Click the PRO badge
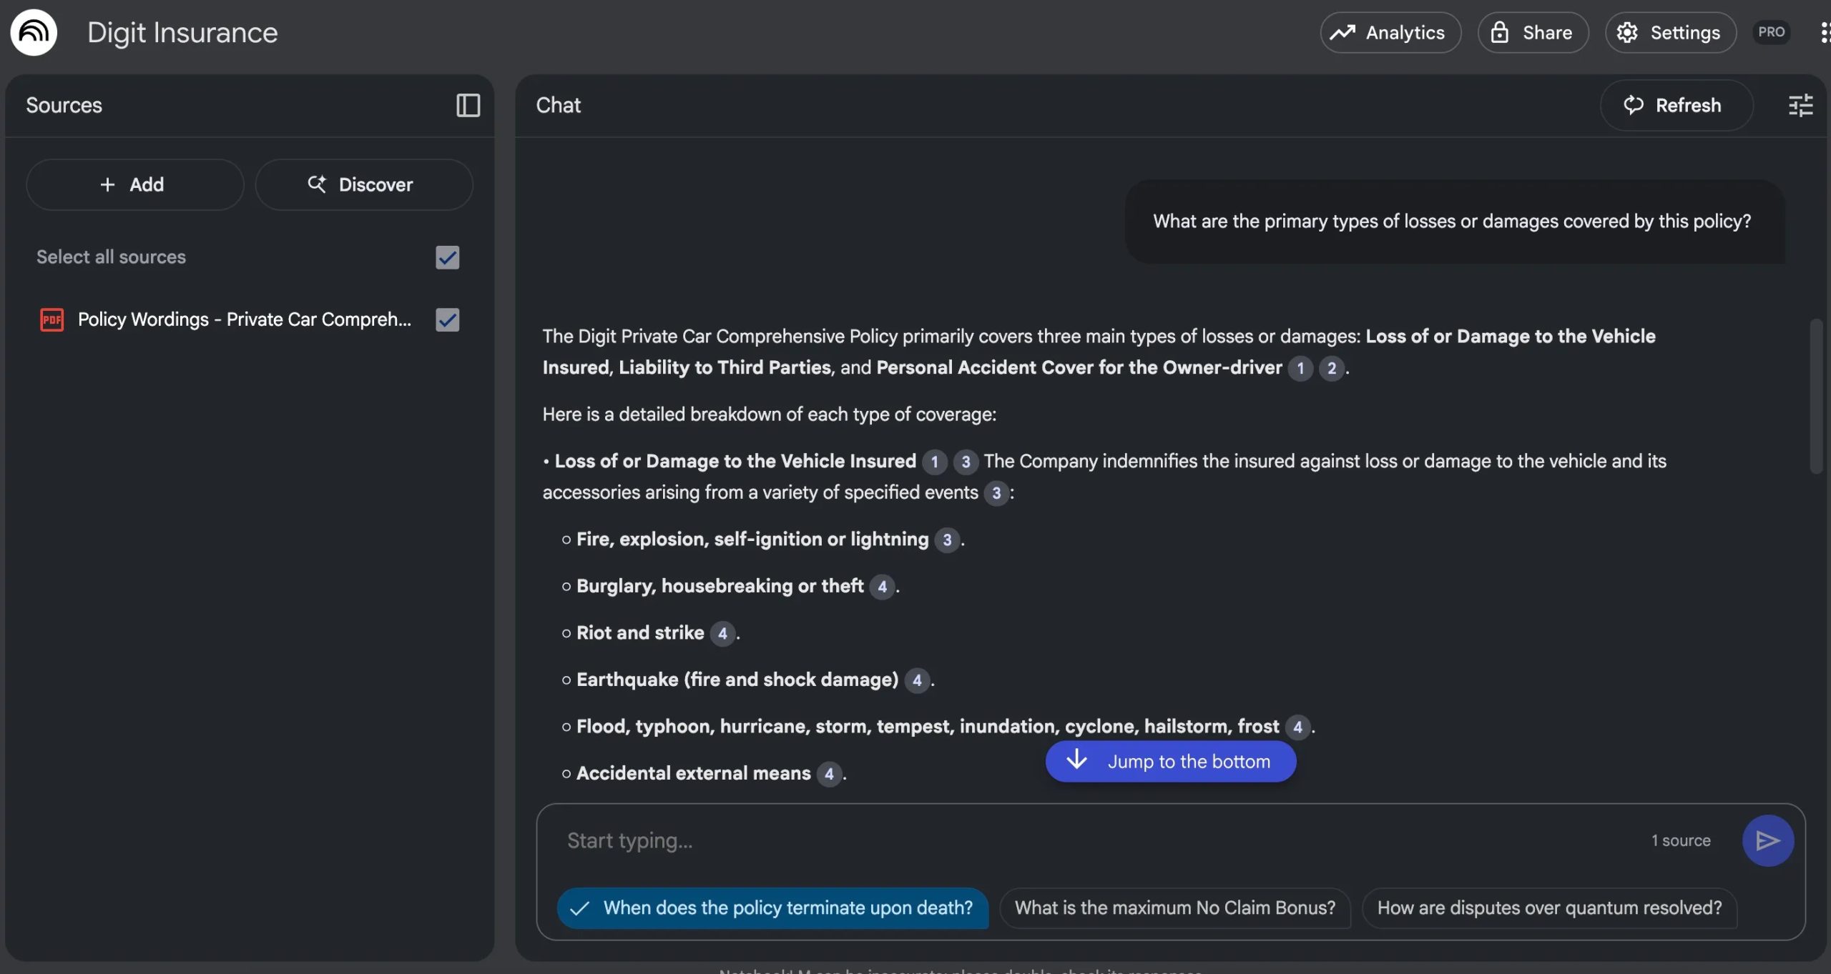1831x974 pixels. [1770, 31]
